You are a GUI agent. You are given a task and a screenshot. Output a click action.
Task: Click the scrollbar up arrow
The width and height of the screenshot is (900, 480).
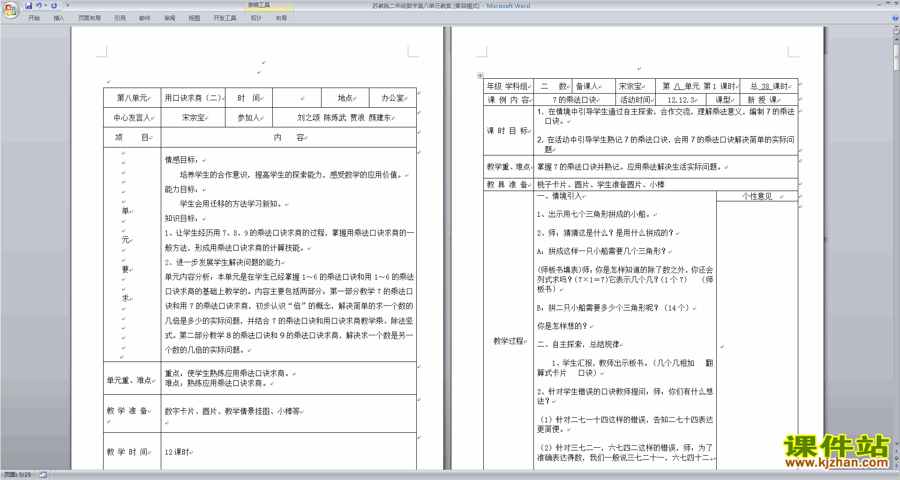(896, 40)
